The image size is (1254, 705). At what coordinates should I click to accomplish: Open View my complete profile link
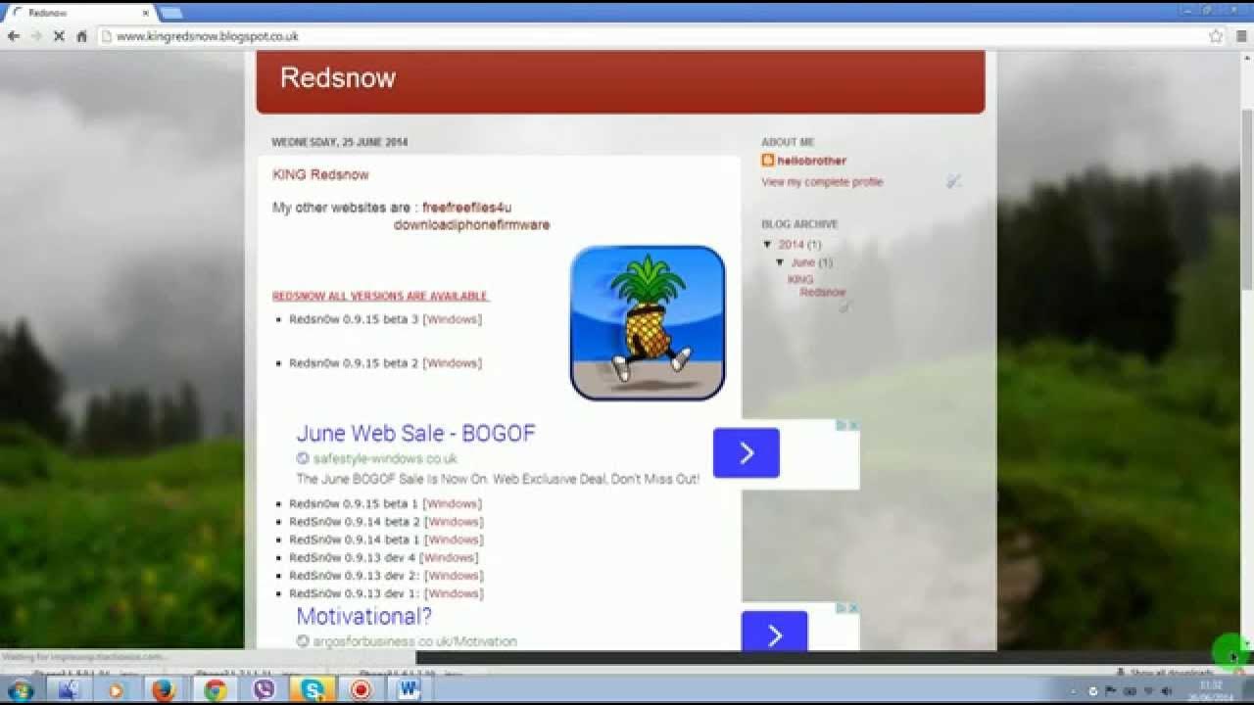(822, 182)
